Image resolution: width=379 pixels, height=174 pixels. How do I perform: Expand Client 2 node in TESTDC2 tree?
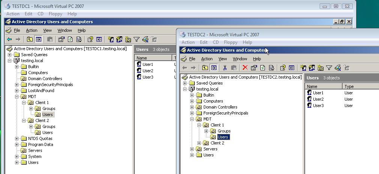199,143
